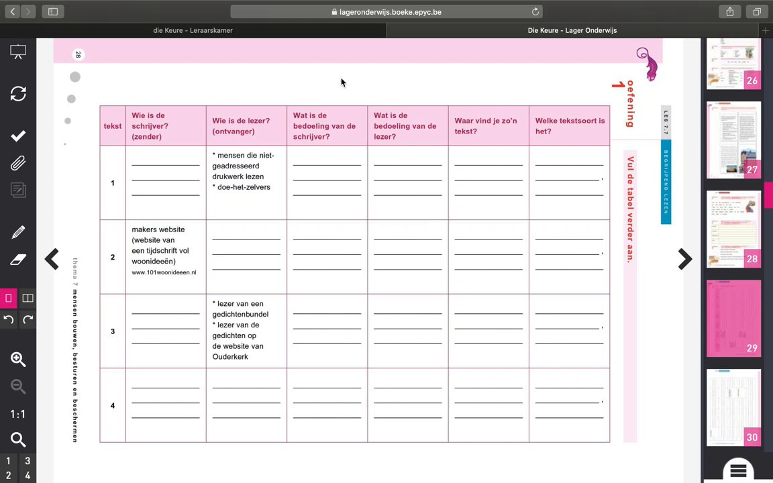The height and width of the screenshot is (483, 773).
Task: Open the search magnifier tool
Action: 18,439
